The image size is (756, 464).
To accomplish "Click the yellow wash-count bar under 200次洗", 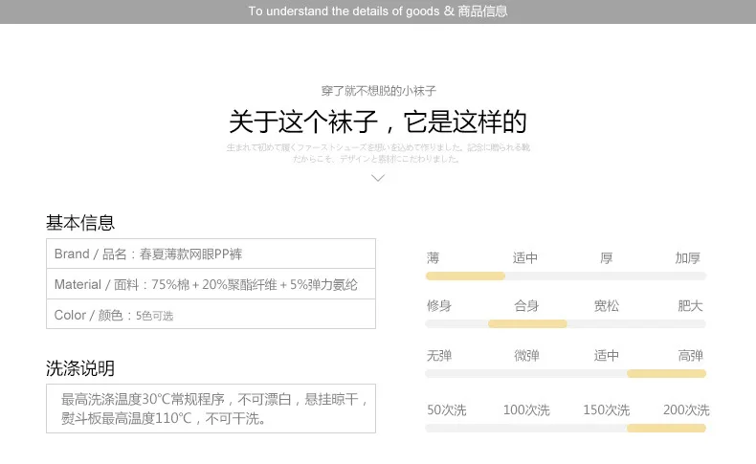I will pyautogui.click(x=666, y=428).
